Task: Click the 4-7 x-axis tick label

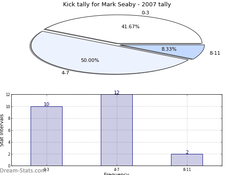Action: [x=117, y=170]
